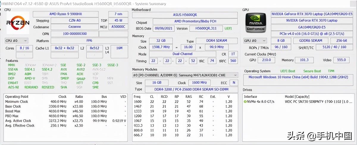The image size is (357, 145).
Task: Click the OPN value field
Action: click(74, 34)
